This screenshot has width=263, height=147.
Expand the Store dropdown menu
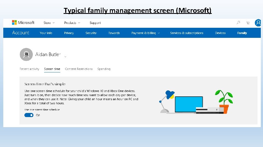tap(49, 23)
